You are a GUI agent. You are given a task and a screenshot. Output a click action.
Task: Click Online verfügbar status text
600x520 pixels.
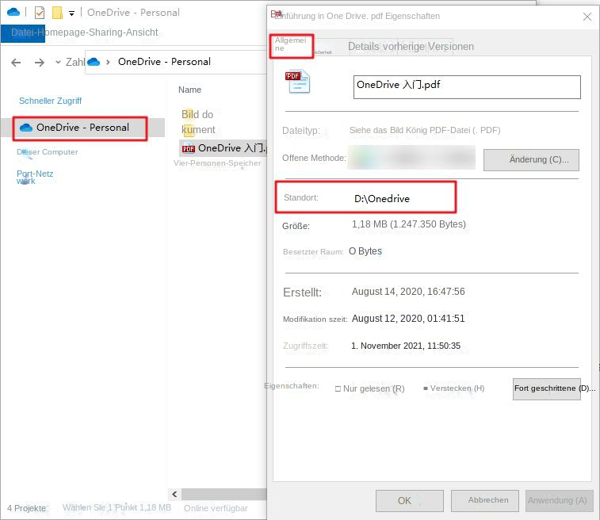tap(216, 508)
